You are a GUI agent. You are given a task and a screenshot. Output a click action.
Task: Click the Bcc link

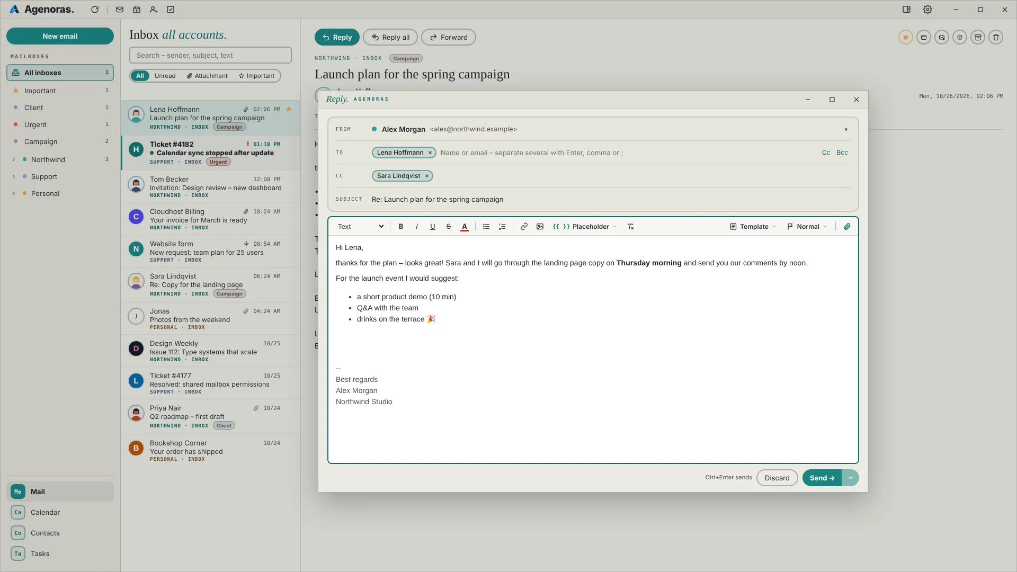point(842,153)
